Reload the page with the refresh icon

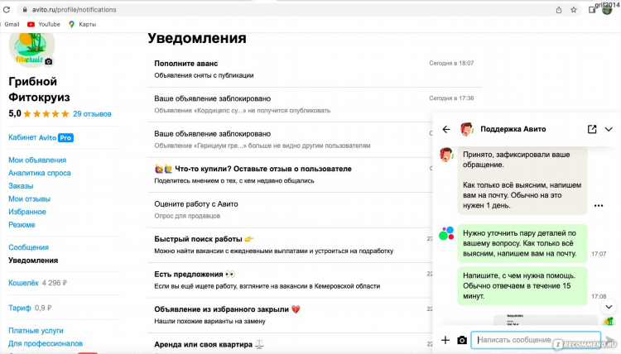[x=7, y=9]
